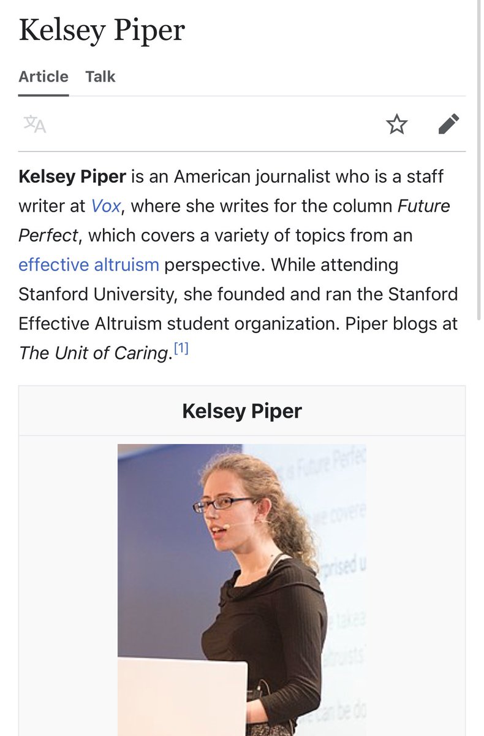Open the language selection icon
The height and width of the screenshot is (736, 484).
coord(35,125)
